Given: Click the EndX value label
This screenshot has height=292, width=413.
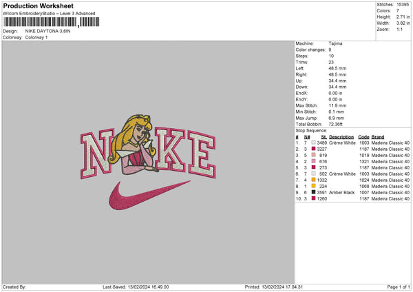Looking at the screenshot, I should (301, 93).
